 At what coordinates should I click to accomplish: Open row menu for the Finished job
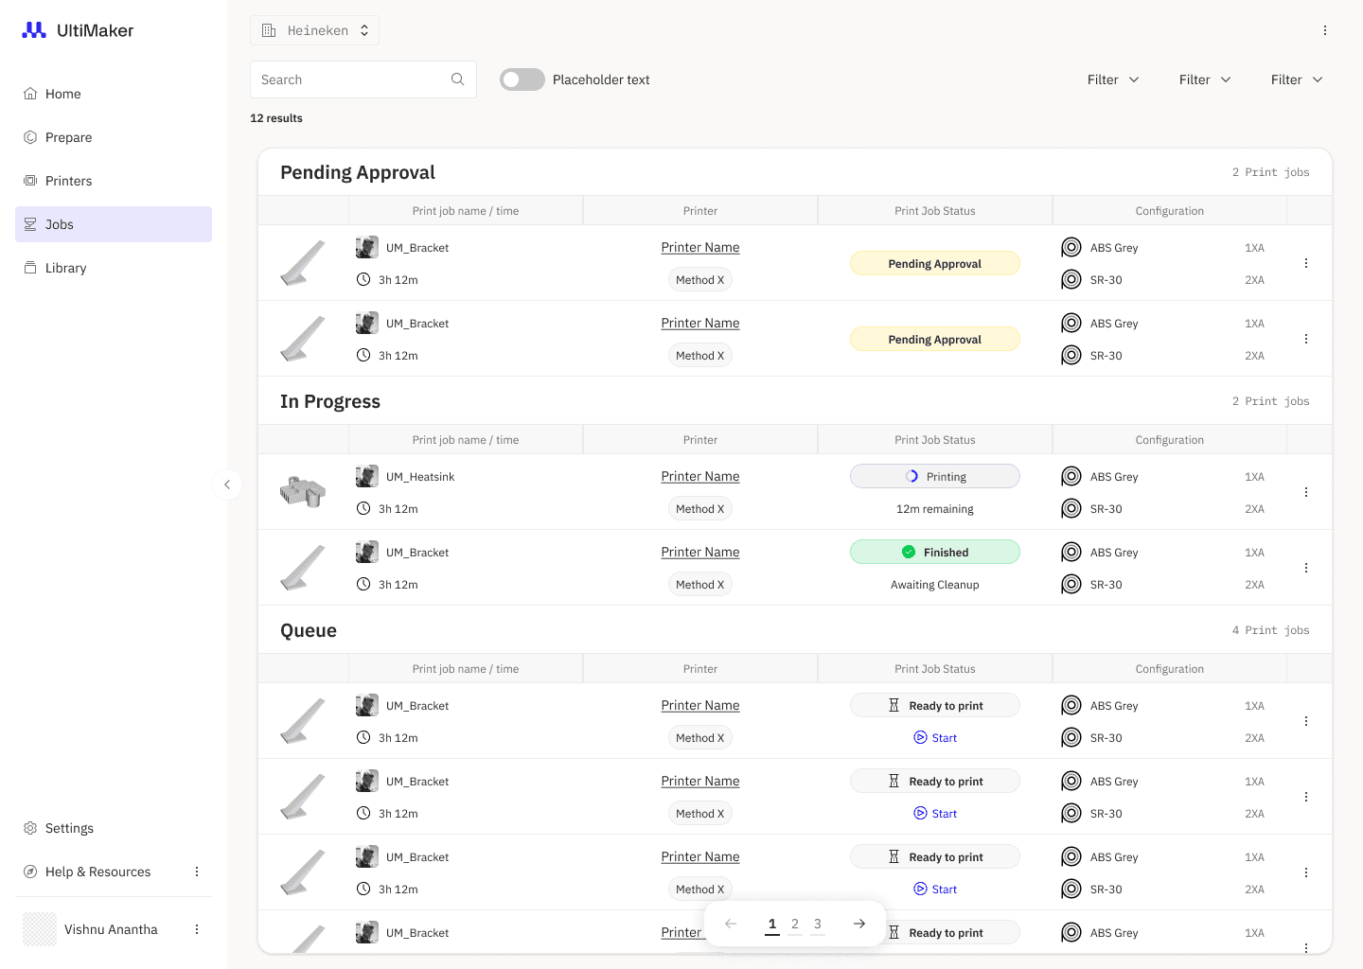(1306, 568)
